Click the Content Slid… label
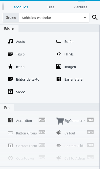This screenshot has width=100, height=169. click(x=75, y=146)
